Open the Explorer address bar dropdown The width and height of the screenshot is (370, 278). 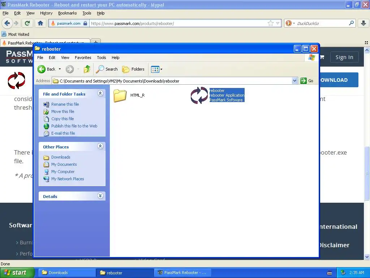[x=294, y=81]
